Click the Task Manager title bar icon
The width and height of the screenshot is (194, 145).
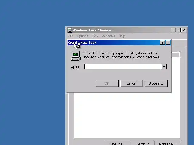coord(69,30)
